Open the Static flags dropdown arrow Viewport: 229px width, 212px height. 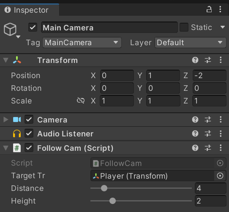223,27
